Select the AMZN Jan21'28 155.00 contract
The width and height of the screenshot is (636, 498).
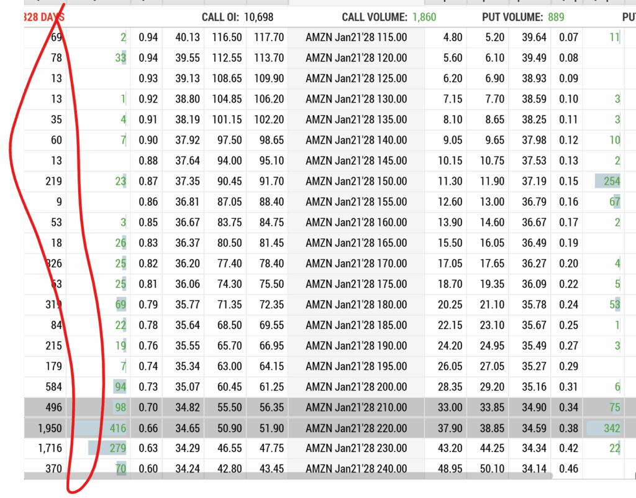(356, 201)
